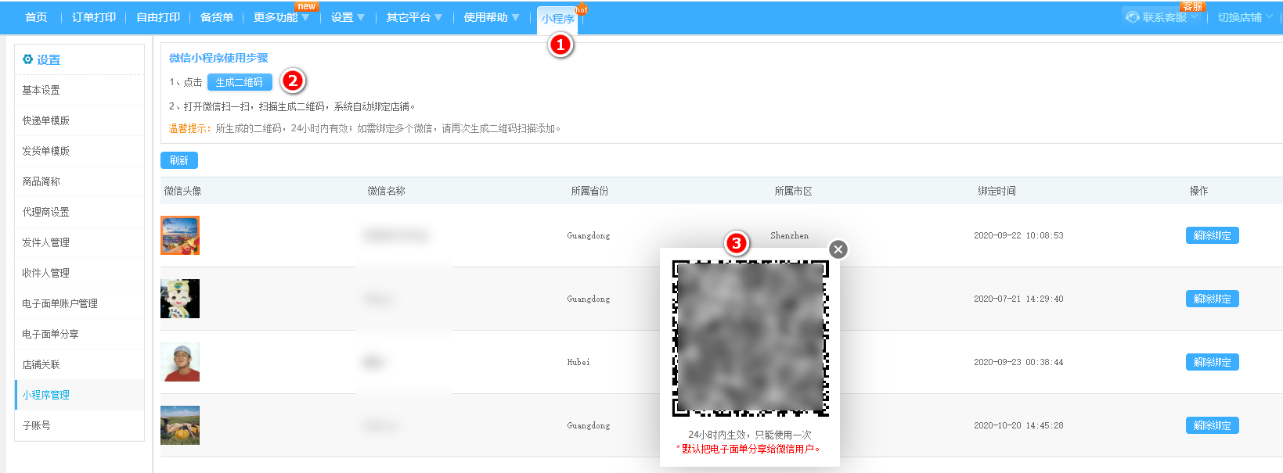Screen dimensions: 1283x473
Task: Open the 首页 tab
Action: coord(36,17)
